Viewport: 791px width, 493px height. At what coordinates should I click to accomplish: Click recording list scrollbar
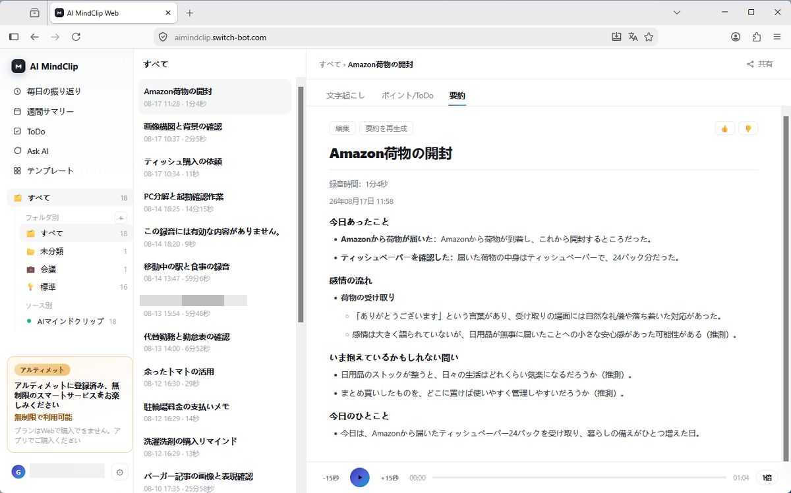pyautogui.click(x=301, y=204)
